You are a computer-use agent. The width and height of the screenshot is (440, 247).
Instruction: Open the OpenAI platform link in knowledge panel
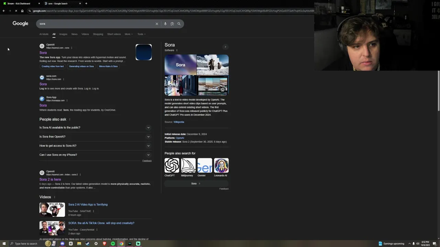tap(180, 138)
